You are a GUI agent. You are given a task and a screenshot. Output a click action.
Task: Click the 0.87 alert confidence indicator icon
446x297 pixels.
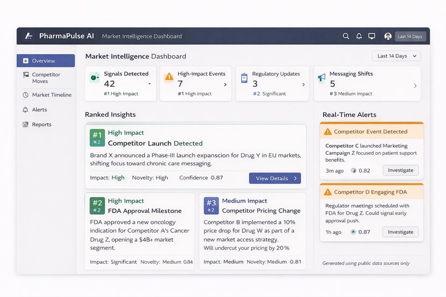pyautogui.click(x=353, y=232)
